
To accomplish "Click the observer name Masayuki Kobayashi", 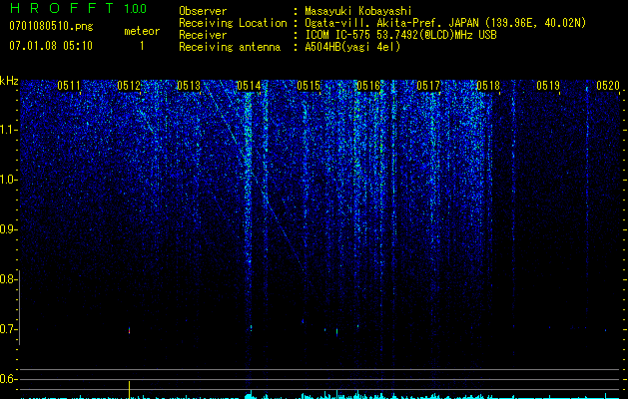I will pos(358,11).
